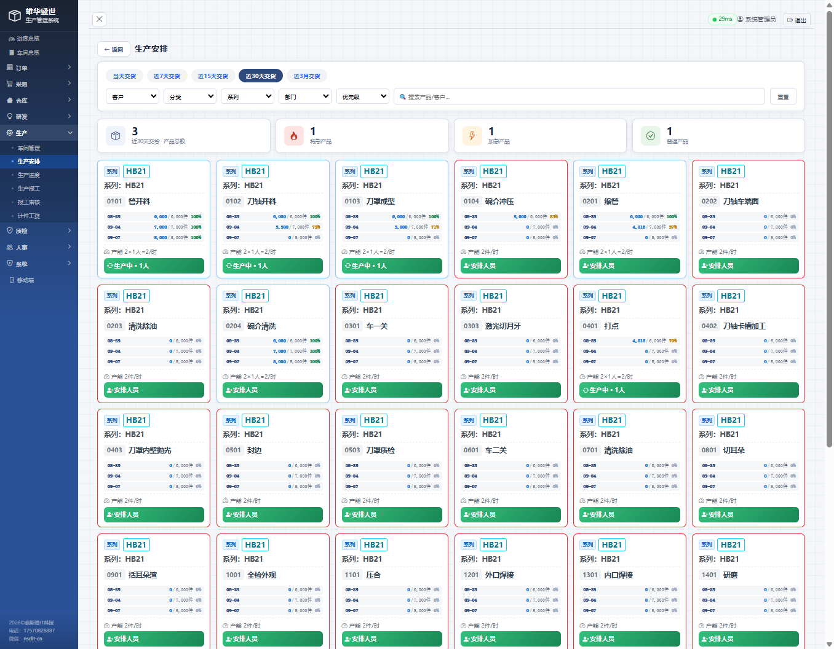This screenshot has height=649, width=834.
Task: Click 生产中·1人 on 0401 打点 card
Action: tap(630, 390)
